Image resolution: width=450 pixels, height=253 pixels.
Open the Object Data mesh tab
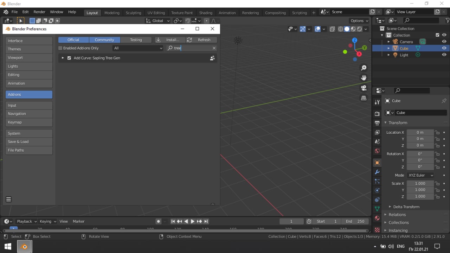[377, 209]
